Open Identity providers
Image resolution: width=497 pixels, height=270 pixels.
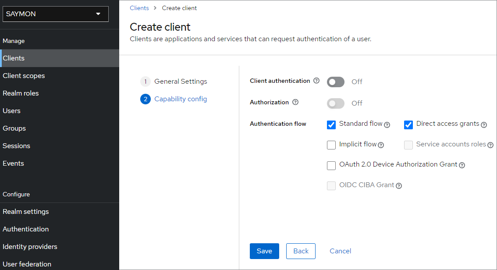coord(60,246)
